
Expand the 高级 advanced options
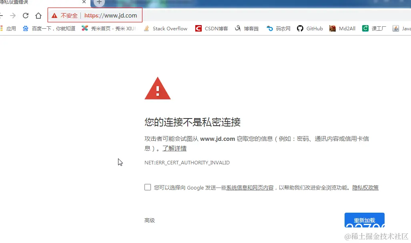149,220
